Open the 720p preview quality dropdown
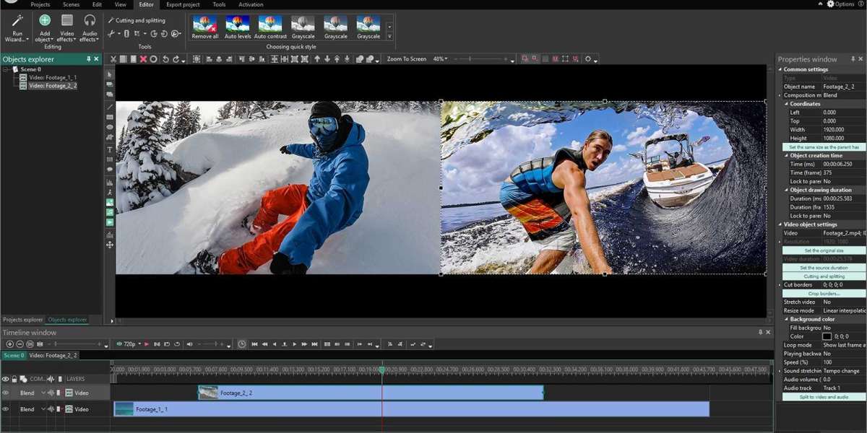This screenshot has width=867, height=433. [x=131, y=344]
